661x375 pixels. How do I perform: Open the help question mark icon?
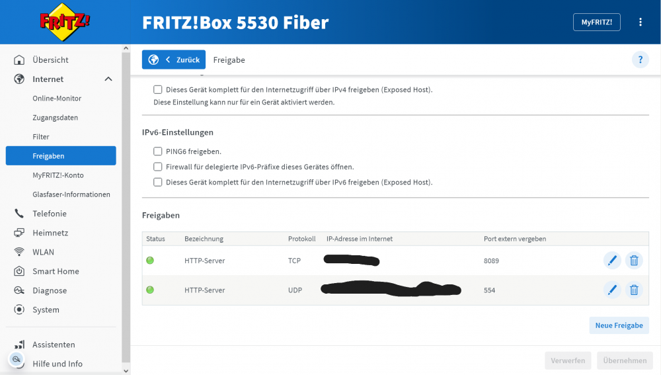point(640,60)
